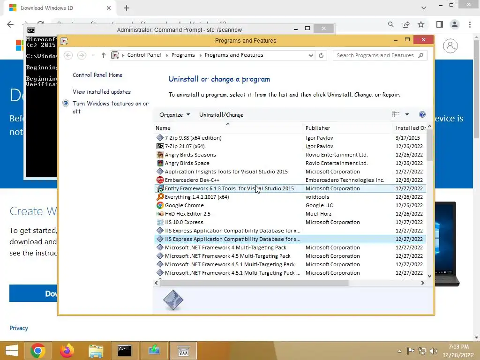The height and width of the screenshot is (360, 480).
Task: Click Uninstall/Change button
Action: [x=221, y=115]
